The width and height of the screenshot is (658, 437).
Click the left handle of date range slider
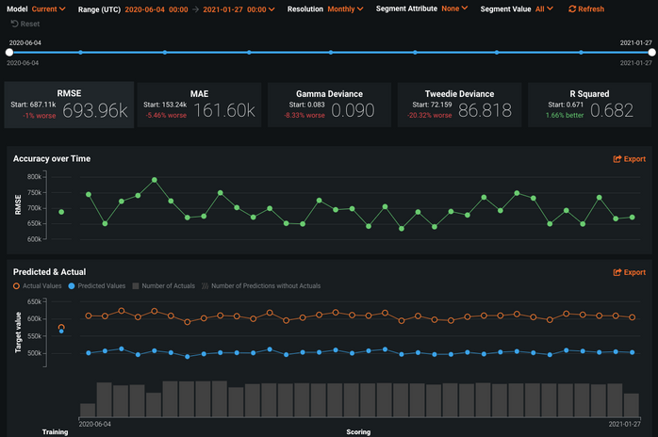click(8, 53)
